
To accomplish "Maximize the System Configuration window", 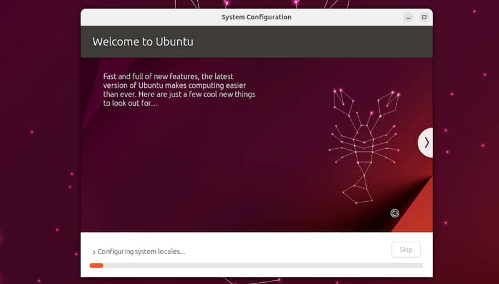I will pyautogui.click(x=424, y=17).
